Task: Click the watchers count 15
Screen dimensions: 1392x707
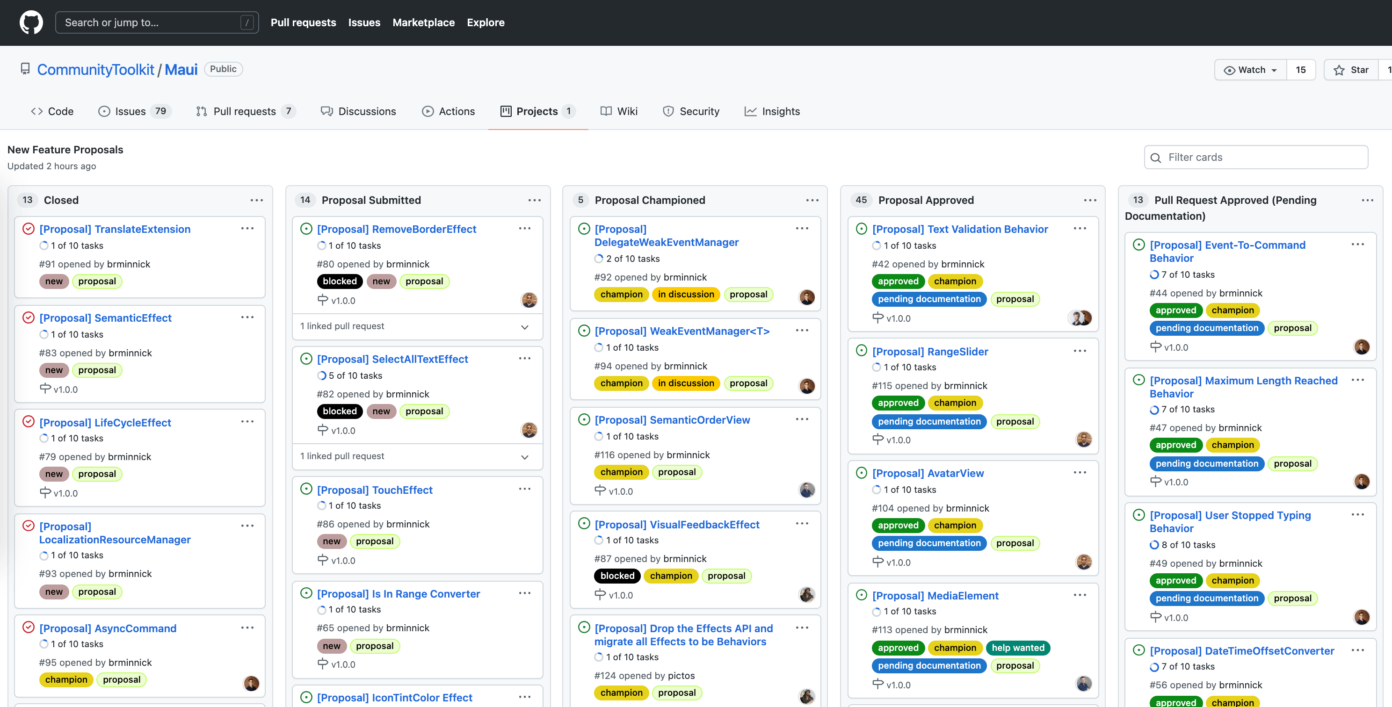Action: tap(1301, 70)
